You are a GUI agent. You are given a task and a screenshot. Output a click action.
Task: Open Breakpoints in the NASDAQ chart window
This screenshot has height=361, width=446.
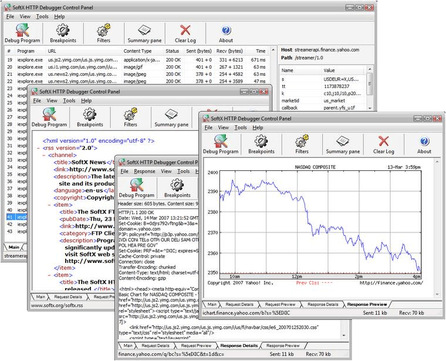click(261, 144)
